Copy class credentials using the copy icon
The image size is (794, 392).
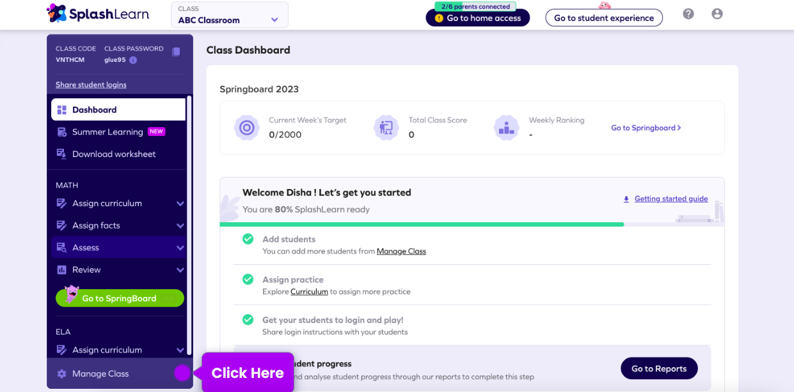176,52
